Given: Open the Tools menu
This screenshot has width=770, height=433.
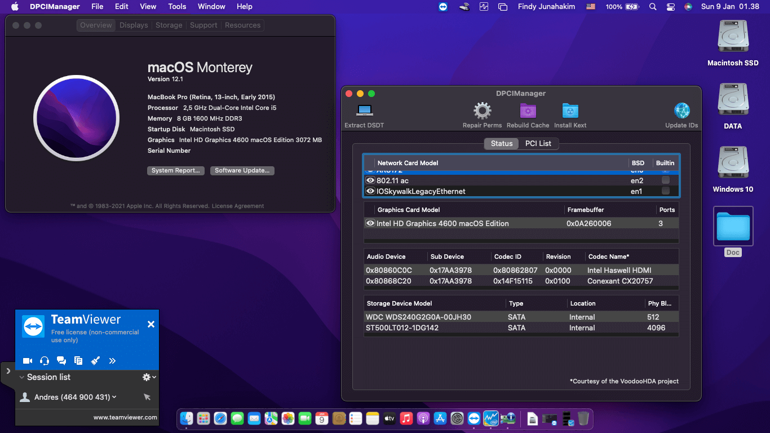Looking at the screenshot, I should 177,7.
